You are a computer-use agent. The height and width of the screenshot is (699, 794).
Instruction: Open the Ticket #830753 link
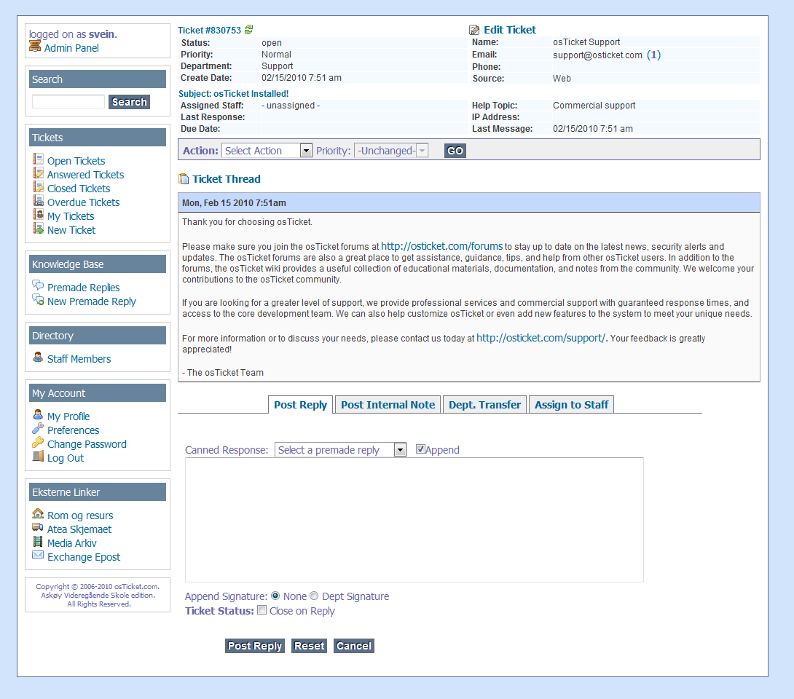pyautogui.click(x=209, y=31)
